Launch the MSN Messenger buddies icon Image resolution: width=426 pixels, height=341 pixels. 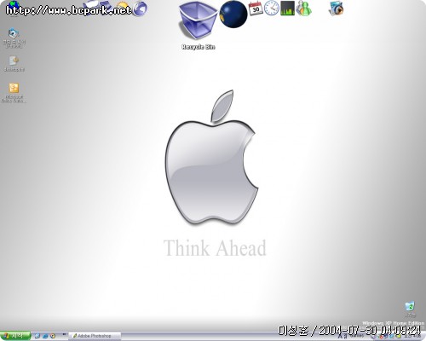[303, 8]
